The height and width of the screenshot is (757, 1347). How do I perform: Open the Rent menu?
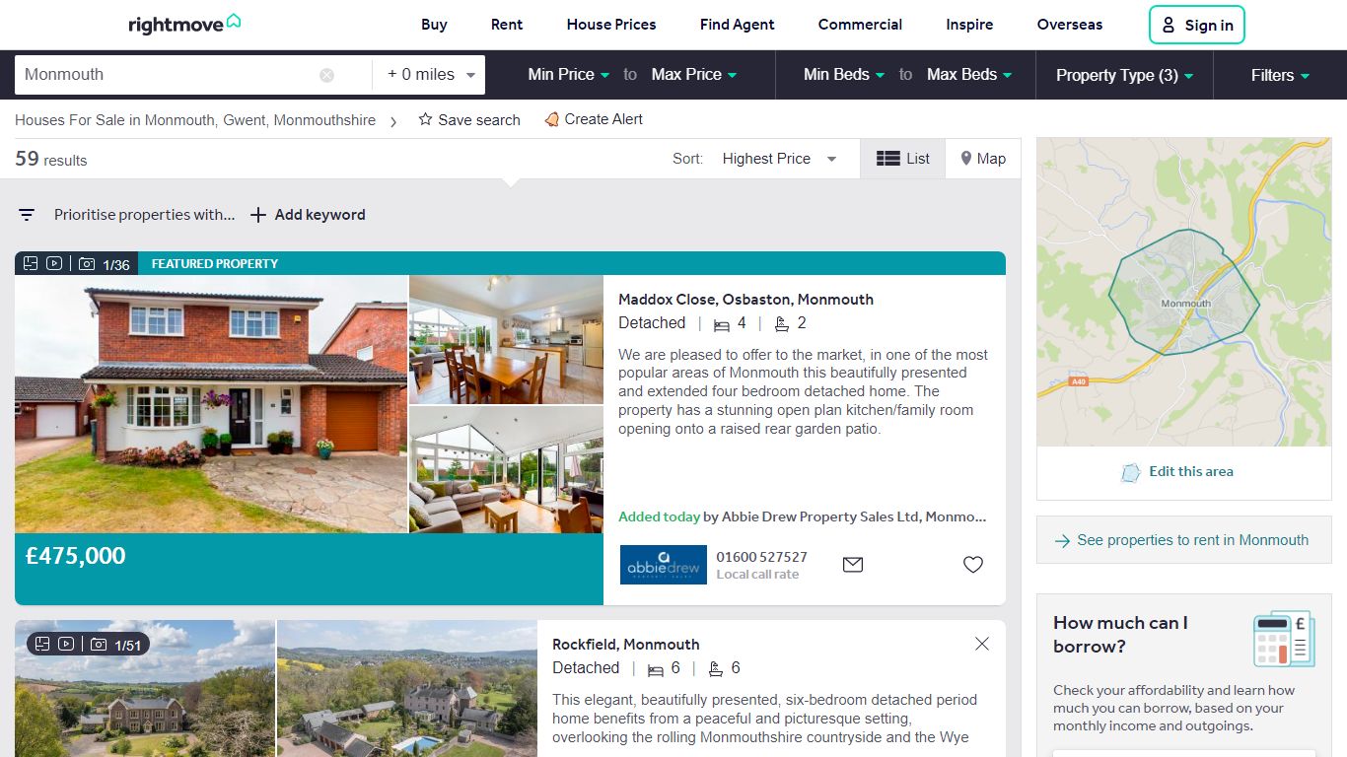(507, 25)
